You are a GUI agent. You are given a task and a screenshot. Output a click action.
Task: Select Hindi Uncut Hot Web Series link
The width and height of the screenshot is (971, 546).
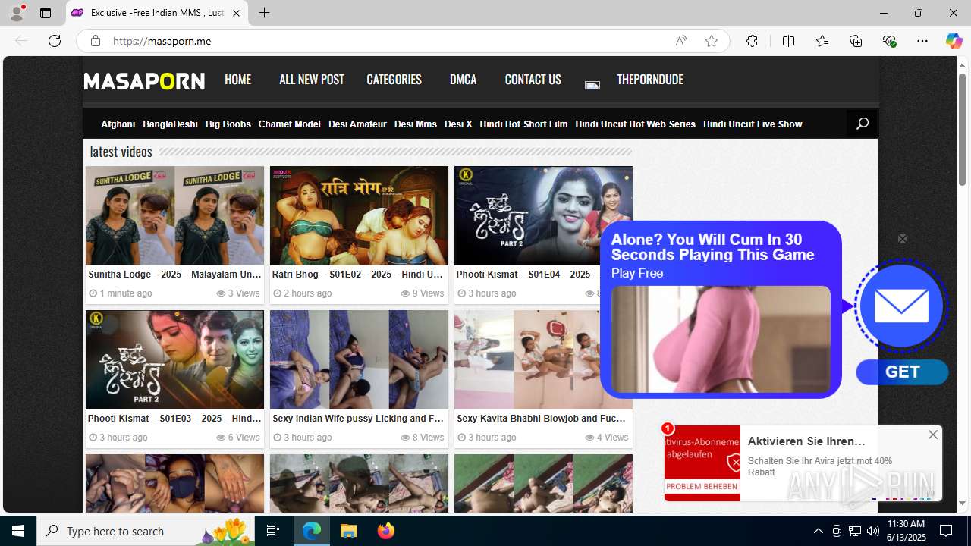[635, 124]
